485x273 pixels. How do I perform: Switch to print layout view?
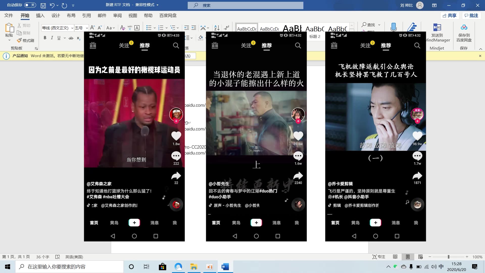(408, 257)
